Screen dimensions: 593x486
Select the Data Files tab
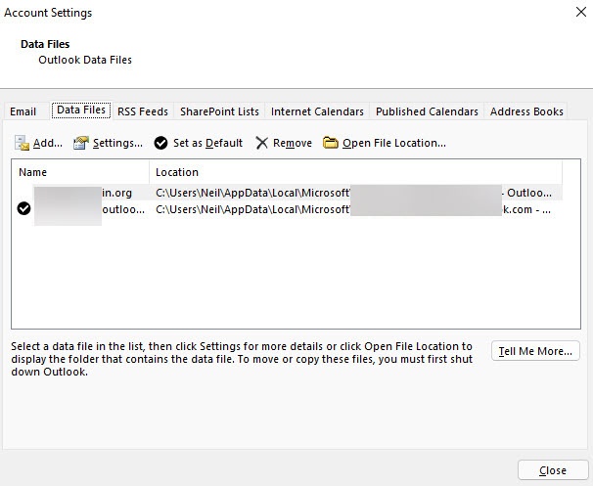point(81,110)
